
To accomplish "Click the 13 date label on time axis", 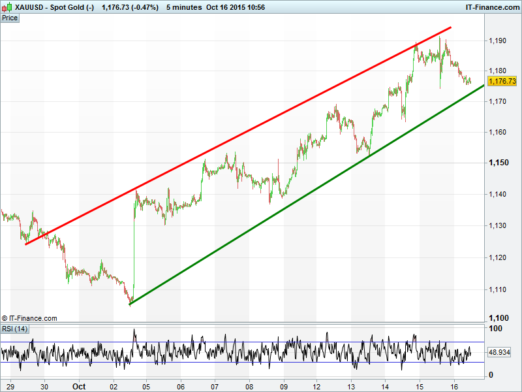I will (351, 387).
